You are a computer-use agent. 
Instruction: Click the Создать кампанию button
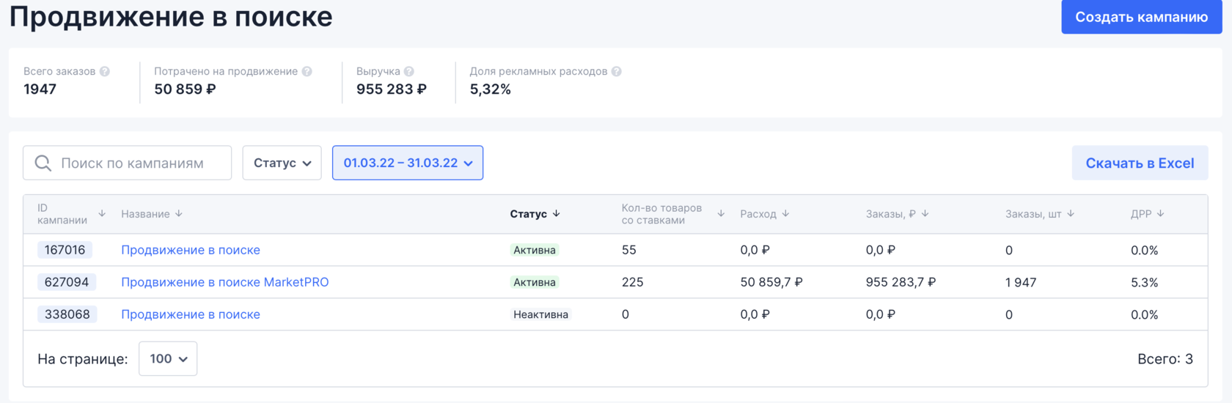tap(1141, 17)
